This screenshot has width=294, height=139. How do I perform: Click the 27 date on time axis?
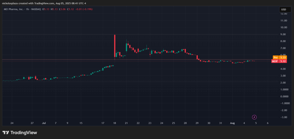click(x=32, y=123)
